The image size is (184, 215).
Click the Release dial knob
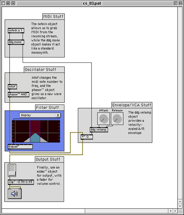coord(117,118)
